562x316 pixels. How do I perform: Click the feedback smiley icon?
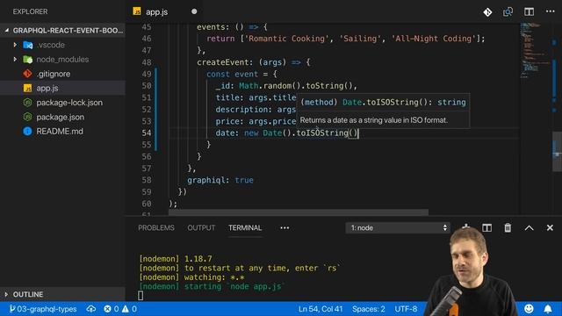tap(529, 308)
